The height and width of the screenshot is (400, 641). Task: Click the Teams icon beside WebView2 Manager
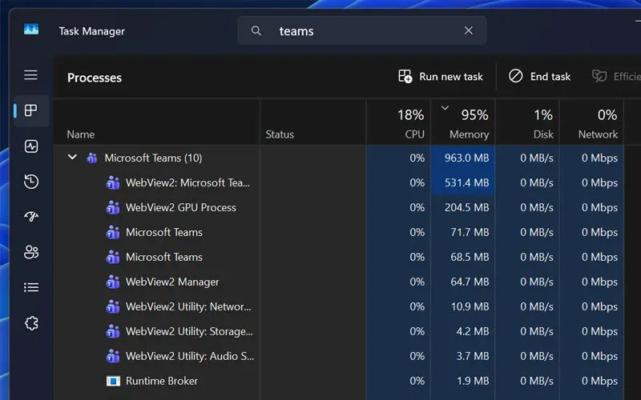tap(113, 282)
